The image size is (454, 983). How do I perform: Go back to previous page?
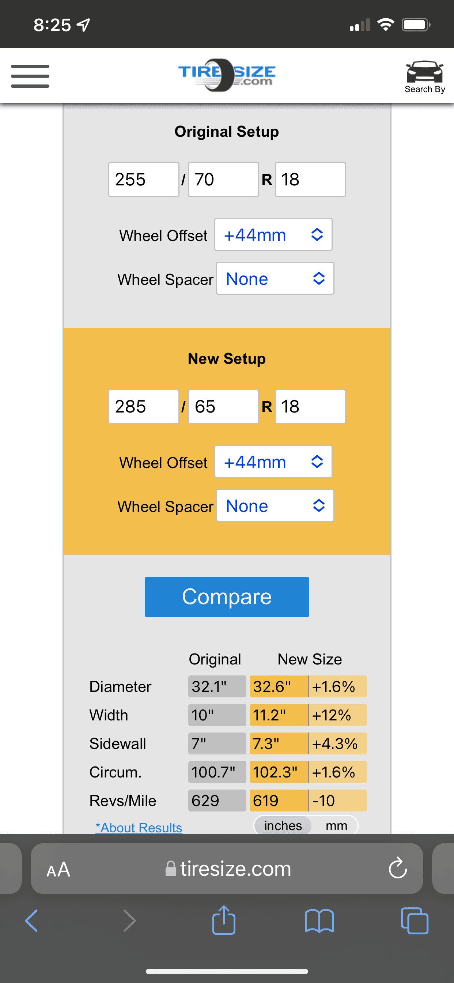pyautogui.click(x=32, y=920)
